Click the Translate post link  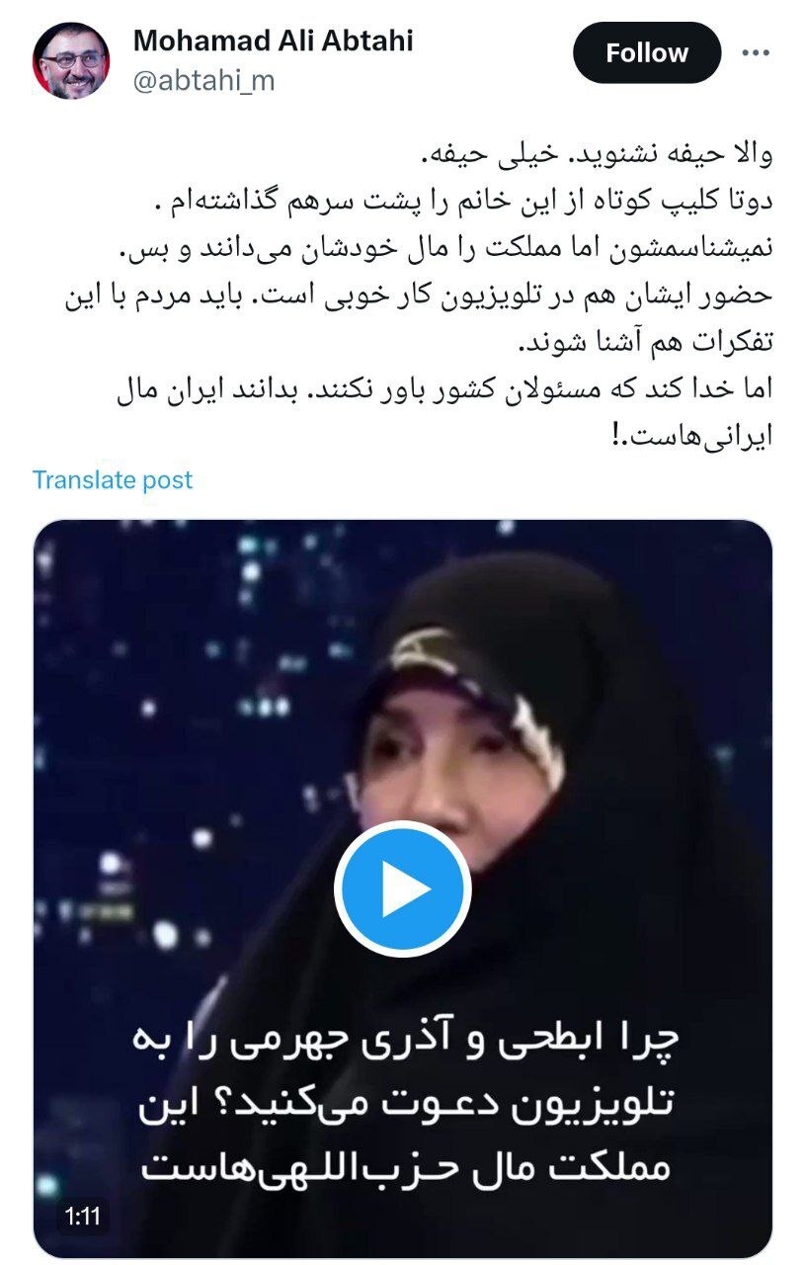tap(113, 480)
